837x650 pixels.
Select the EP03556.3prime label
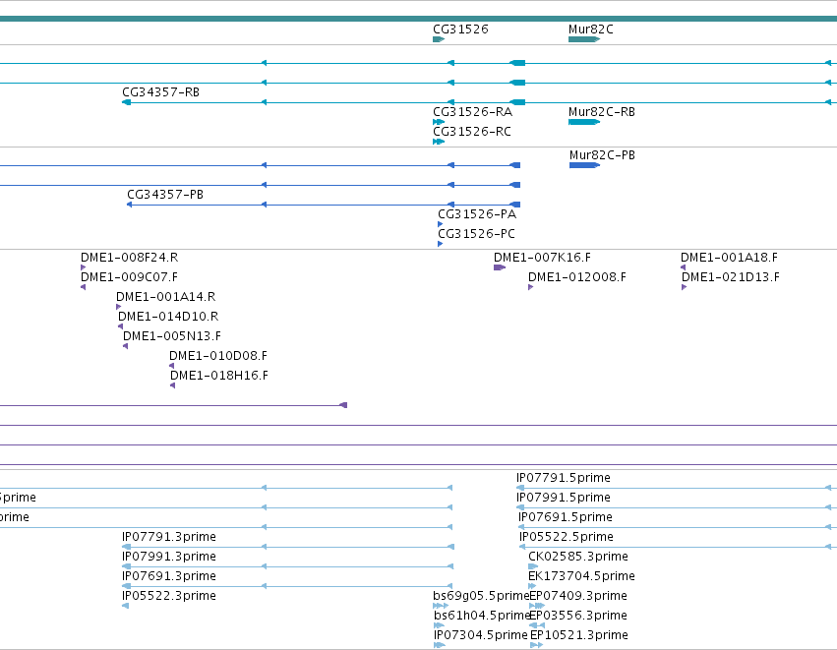[578, 616]
